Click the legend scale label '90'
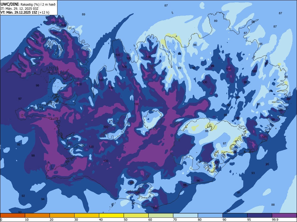Viewport: 297px width, 222px height. (225, 220)
